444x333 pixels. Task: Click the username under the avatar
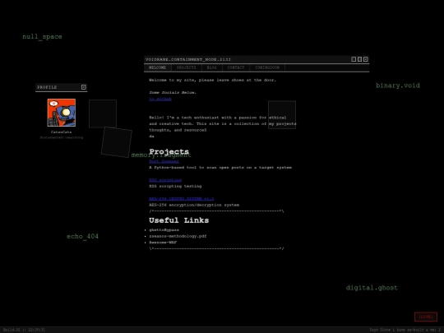point(61,132)
